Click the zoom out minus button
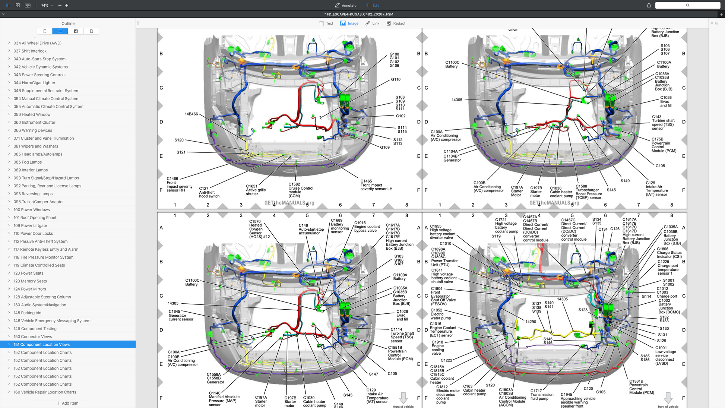Image resolution: width=725 pixels, height=408 pixels. click(60, 6)
